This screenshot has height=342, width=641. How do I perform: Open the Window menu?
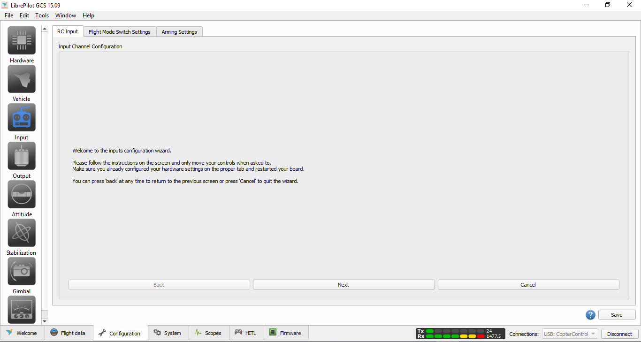coord(66,15)
